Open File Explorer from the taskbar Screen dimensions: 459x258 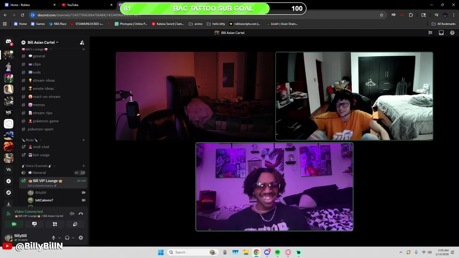point(246,252)
